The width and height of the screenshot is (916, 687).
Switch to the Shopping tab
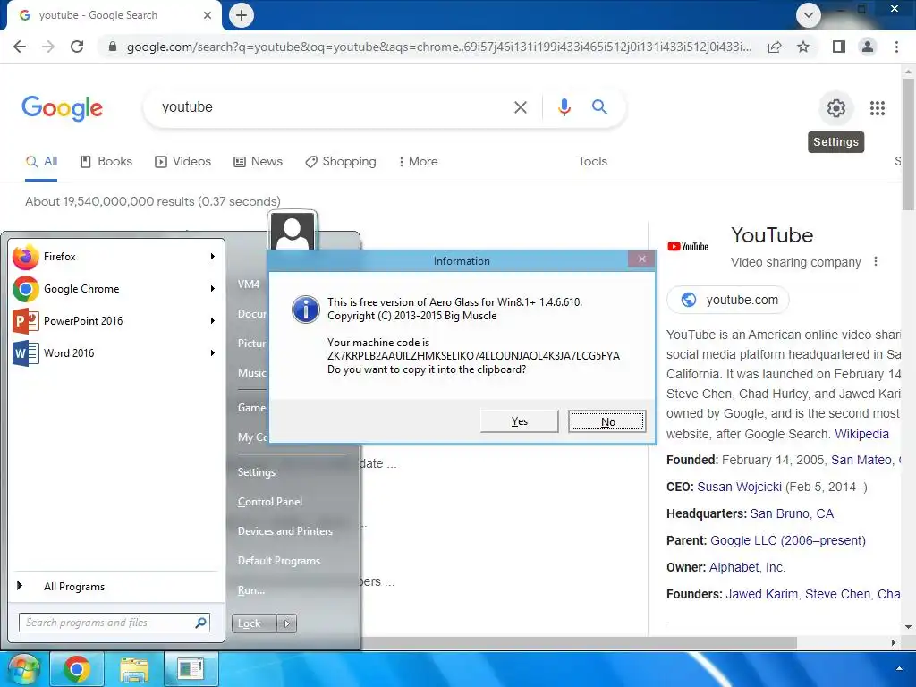pos(341,162)
